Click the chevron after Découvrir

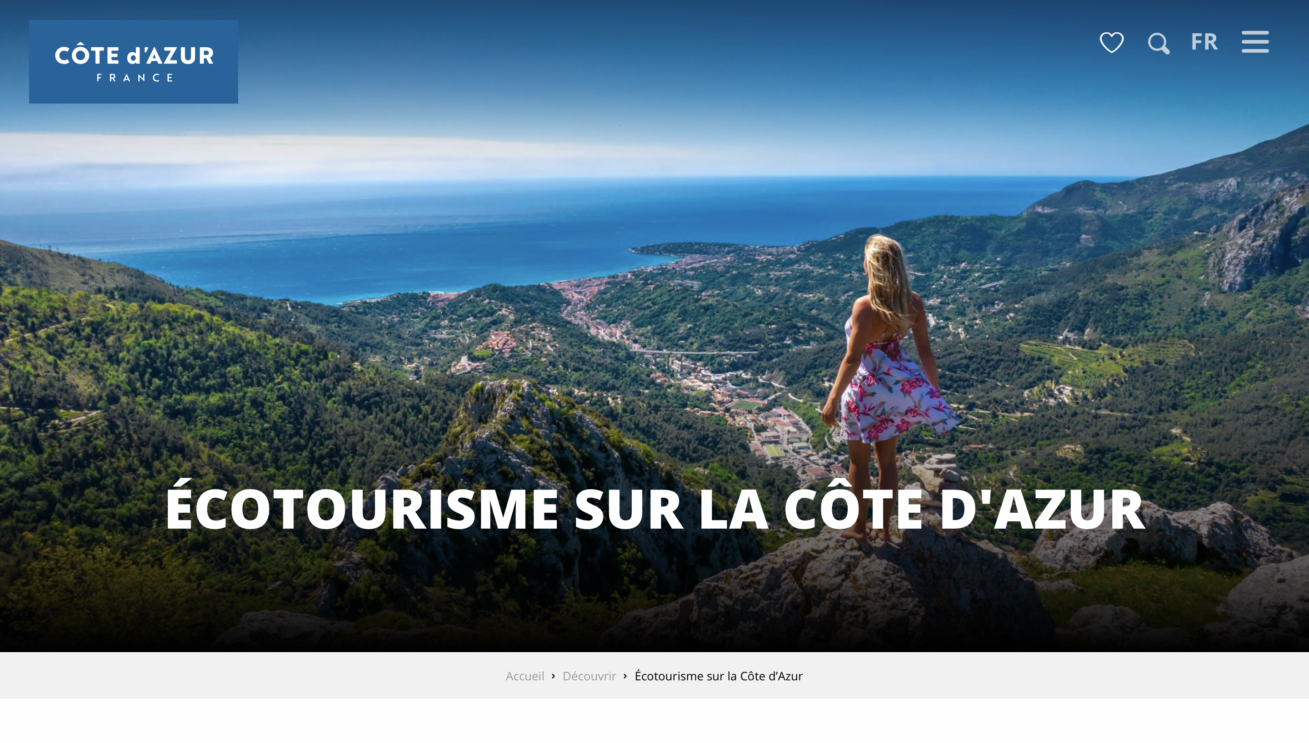pos(625,676)
